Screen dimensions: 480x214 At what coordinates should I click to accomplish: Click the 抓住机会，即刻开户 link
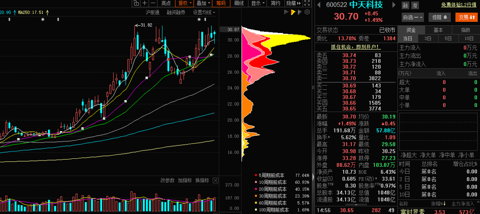point(356,47)
